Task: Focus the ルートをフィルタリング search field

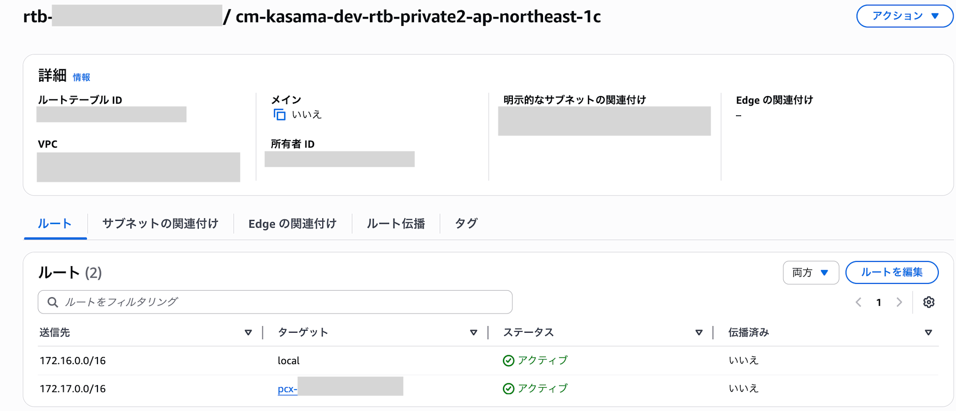Action: (x=275, y=302)
